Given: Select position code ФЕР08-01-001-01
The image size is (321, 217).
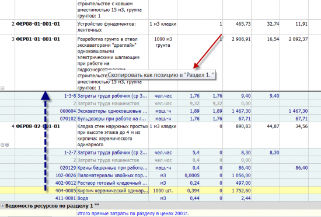Looking at the screenshot, I should tap(38, 24).
